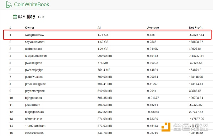Sort by the Net Profit column header
The image size is (213, 136).
[196, 28]
